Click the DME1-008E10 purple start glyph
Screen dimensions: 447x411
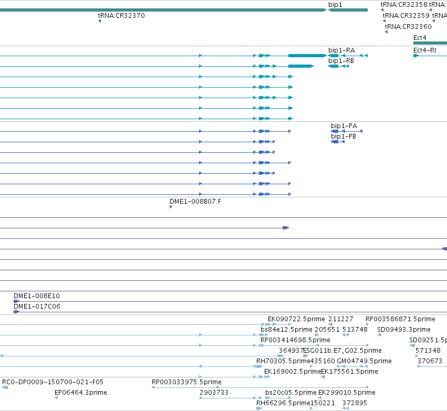(16, 301)
